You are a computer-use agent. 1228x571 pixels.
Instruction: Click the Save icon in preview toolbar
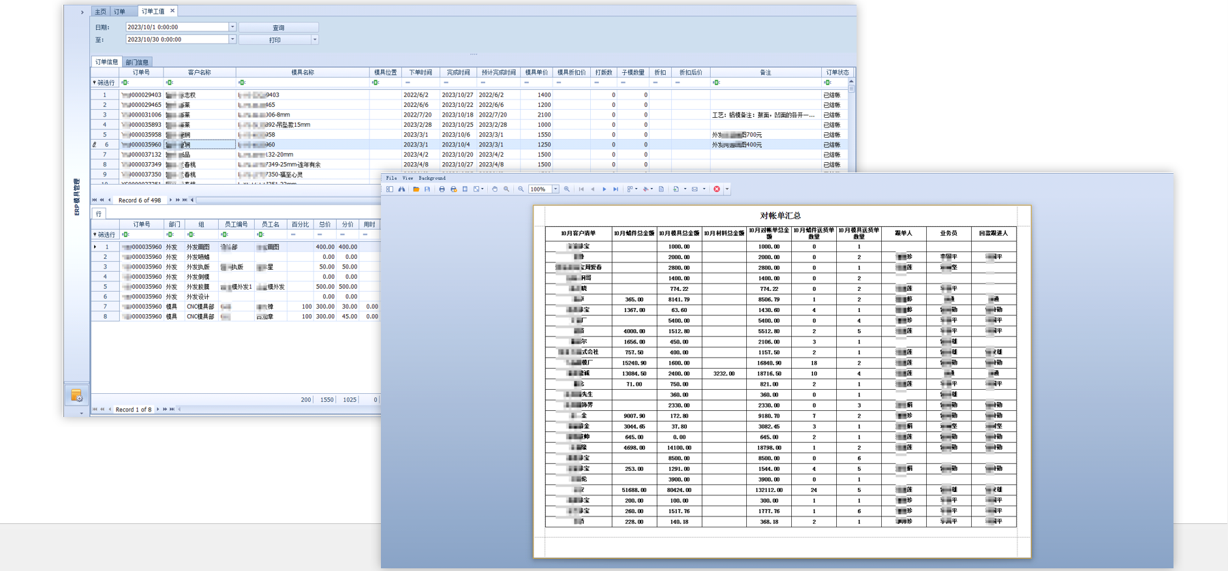pyautogui.click(x=427, y=189)
